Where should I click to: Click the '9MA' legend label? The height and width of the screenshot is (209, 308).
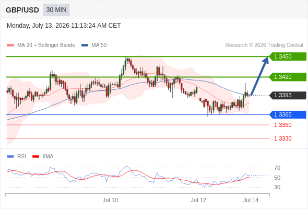(48, 157)
